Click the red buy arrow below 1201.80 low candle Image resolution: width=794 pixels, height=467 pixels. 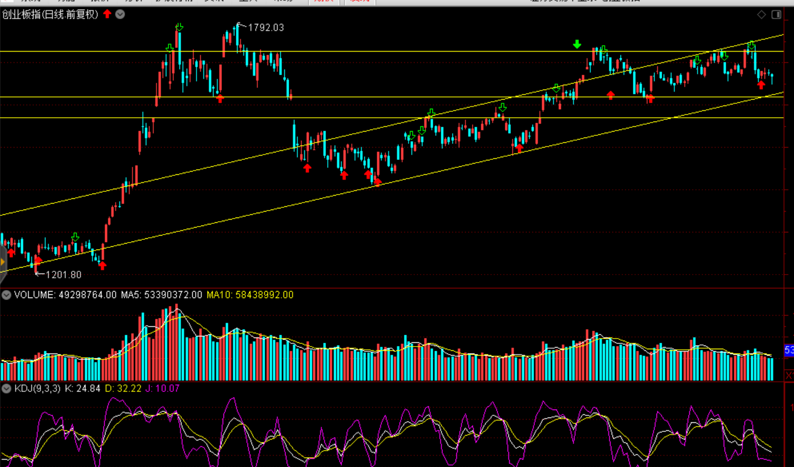[x=37, y=261]
